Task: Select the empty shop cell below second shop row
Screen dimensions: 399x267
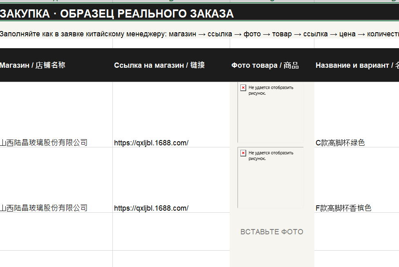Action: (56, 232)
